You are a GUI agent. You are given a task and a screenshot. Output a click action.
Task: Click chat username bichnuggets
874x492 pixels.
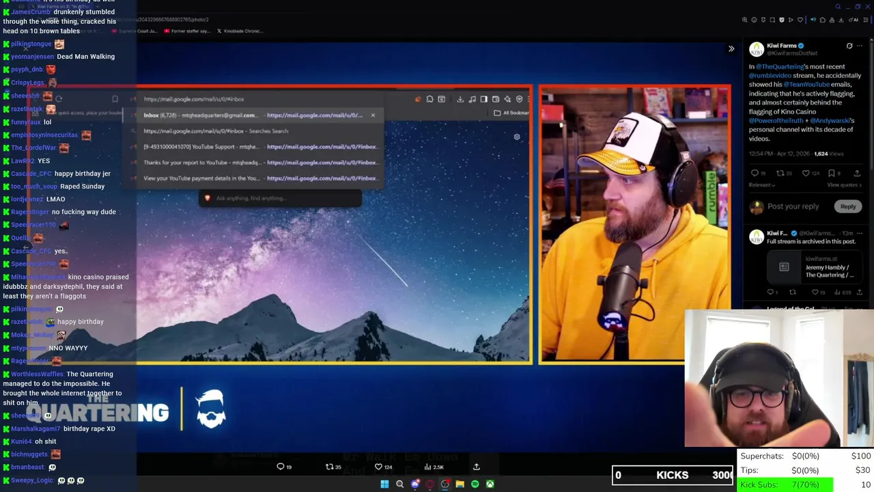29,454
